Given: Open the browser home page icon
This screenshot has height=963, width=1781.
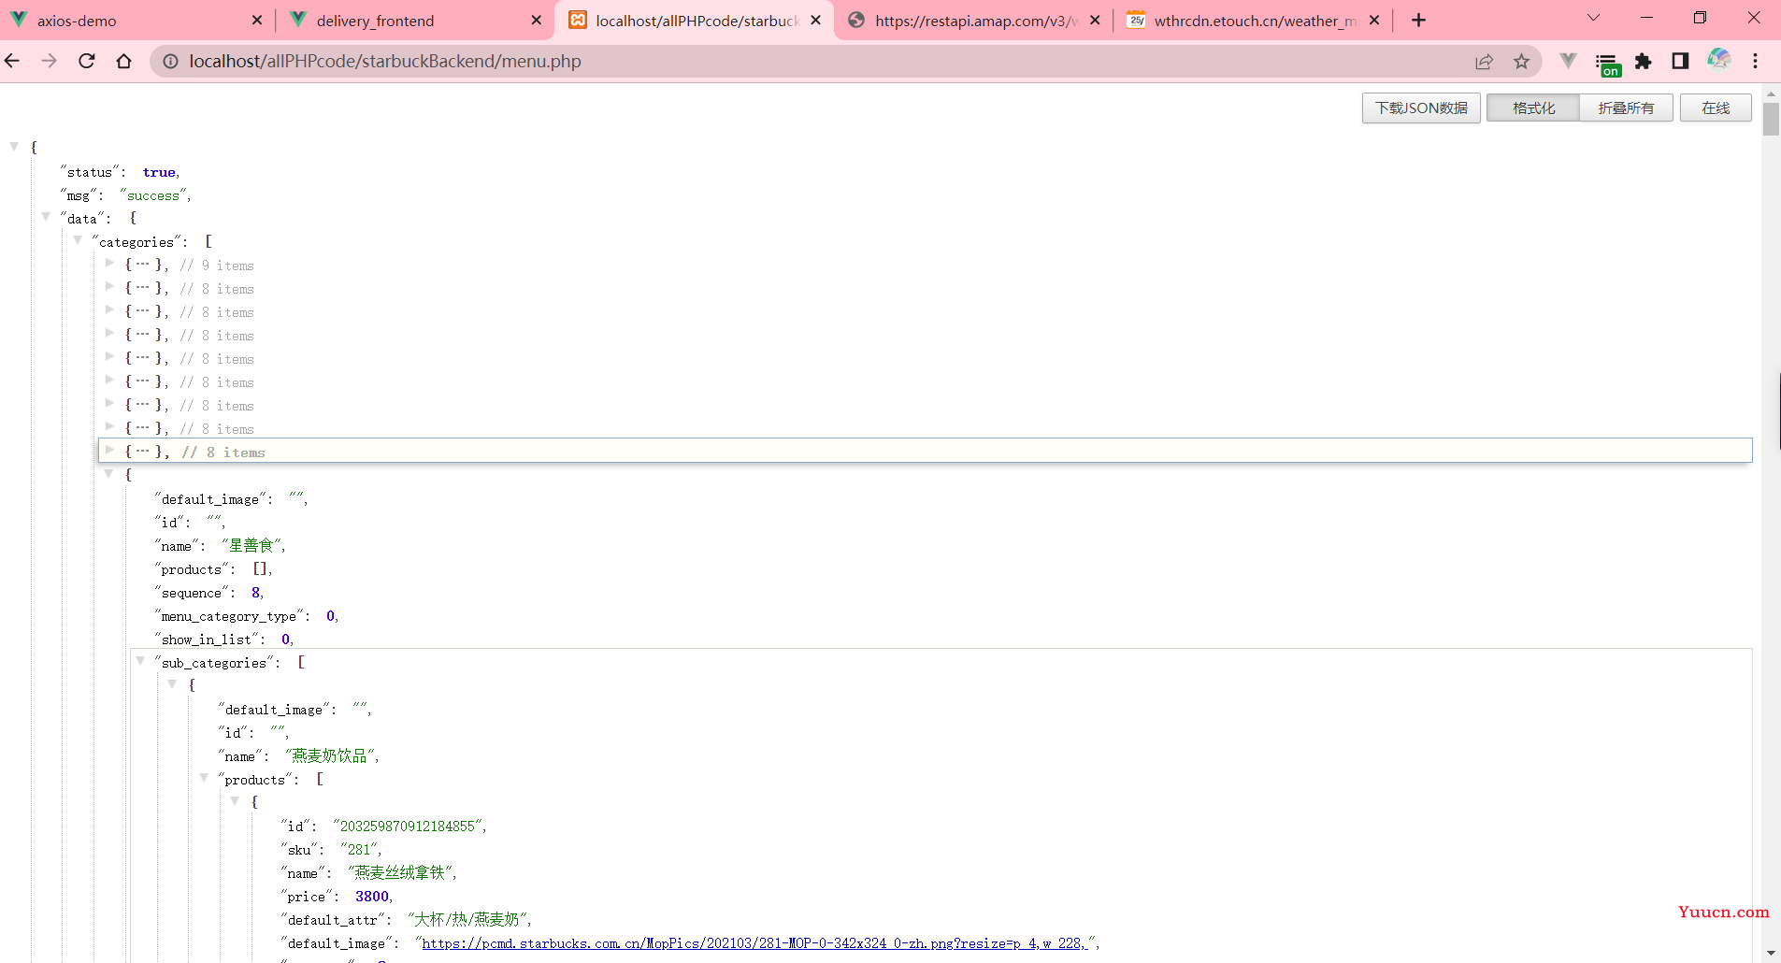Looking at the screenshot, I should [123, 61].
